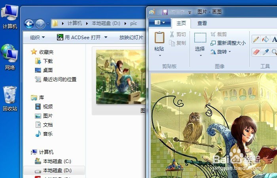Click Resize (重新调整大小) in Paint
This screenshot has height=178, width=277.
228,43
